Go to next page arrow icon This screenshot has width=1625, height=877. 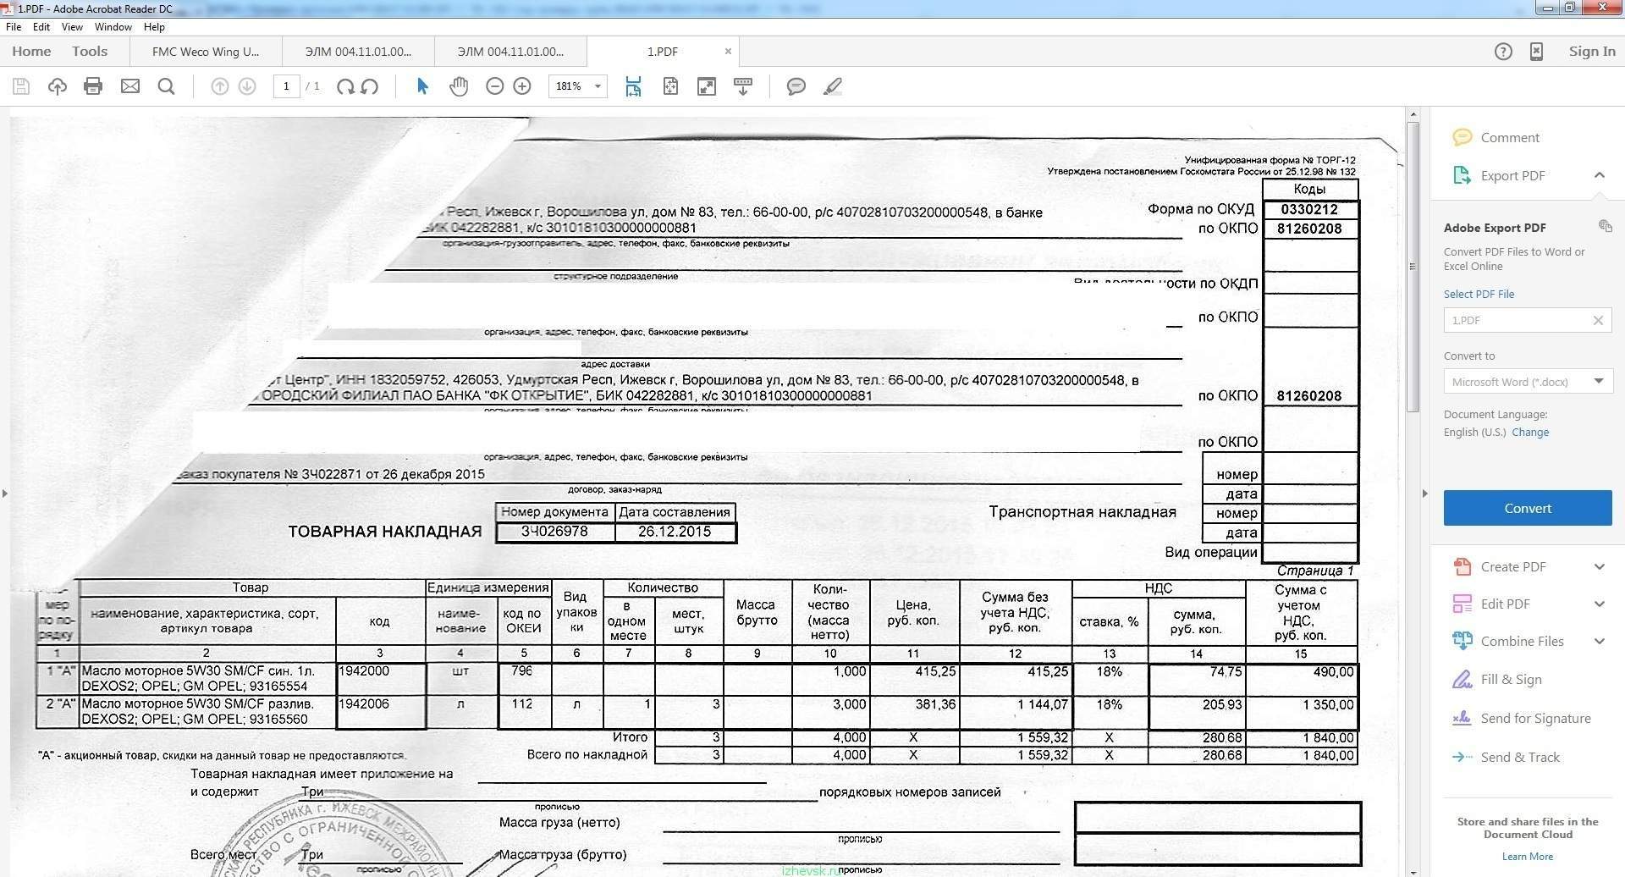point(247,86)
